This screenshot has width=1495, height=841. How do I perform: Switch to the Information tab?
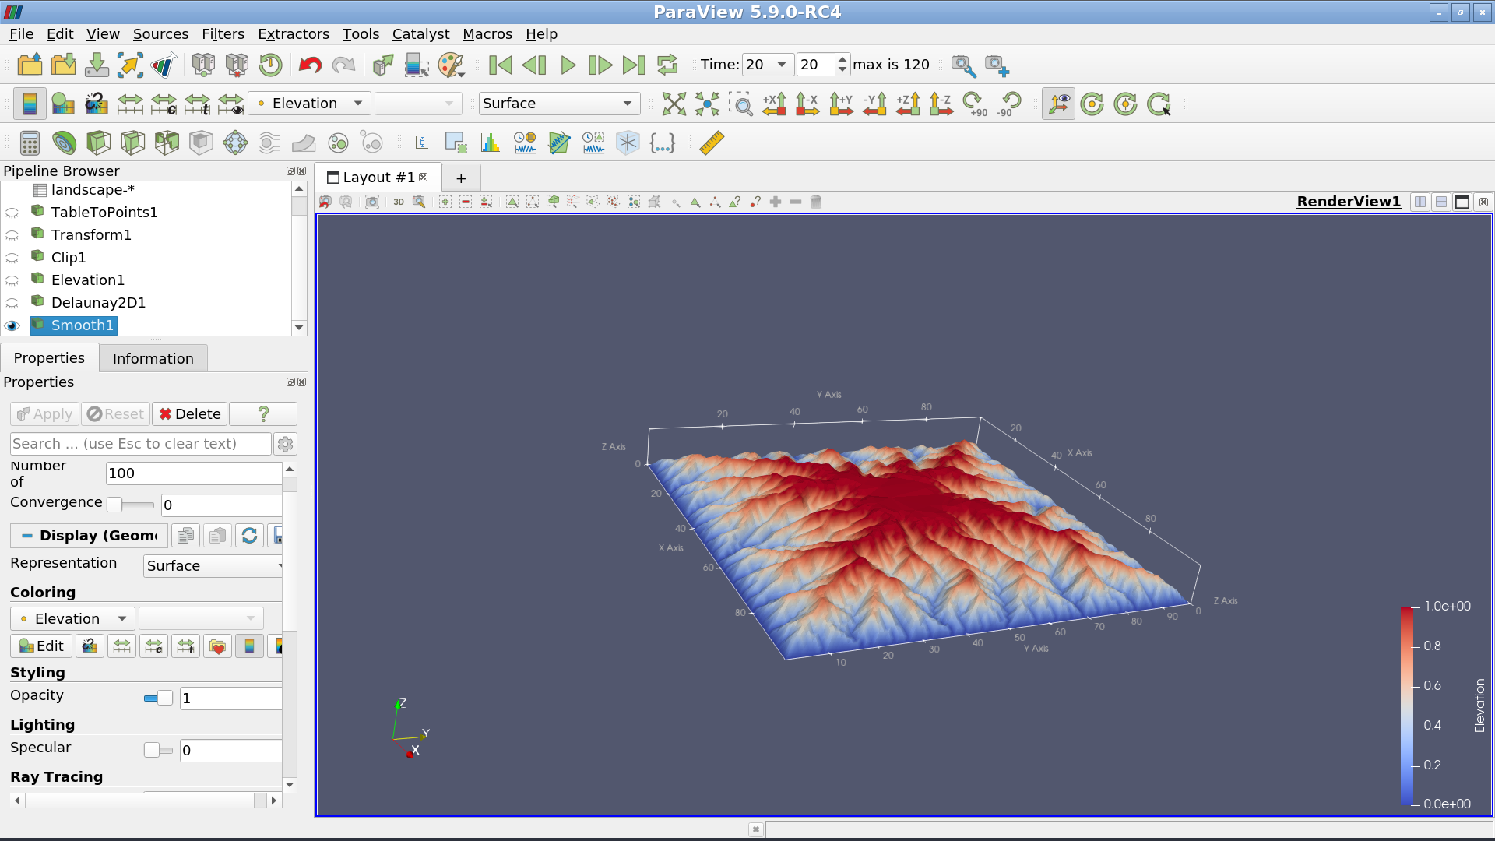tap(153, 358)
